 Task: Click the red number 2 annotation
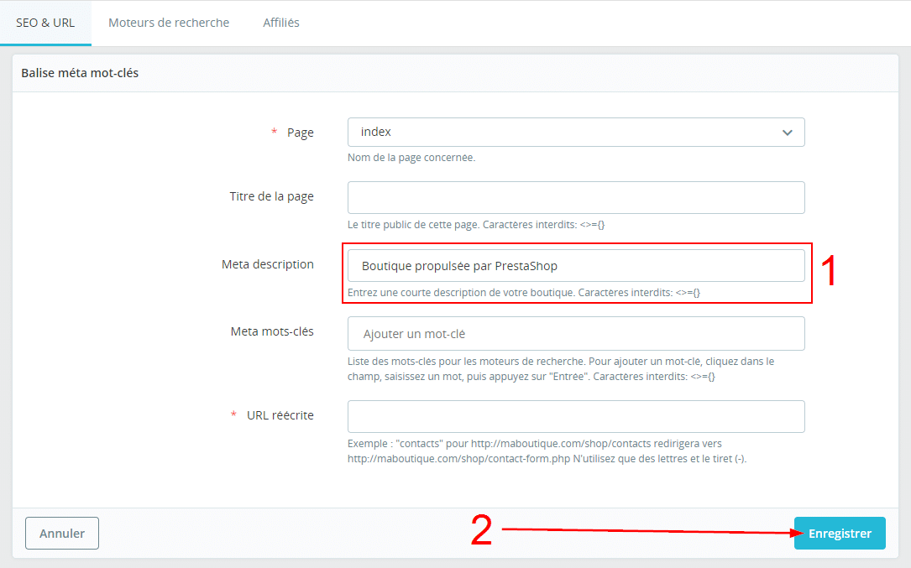pos(481,531)
